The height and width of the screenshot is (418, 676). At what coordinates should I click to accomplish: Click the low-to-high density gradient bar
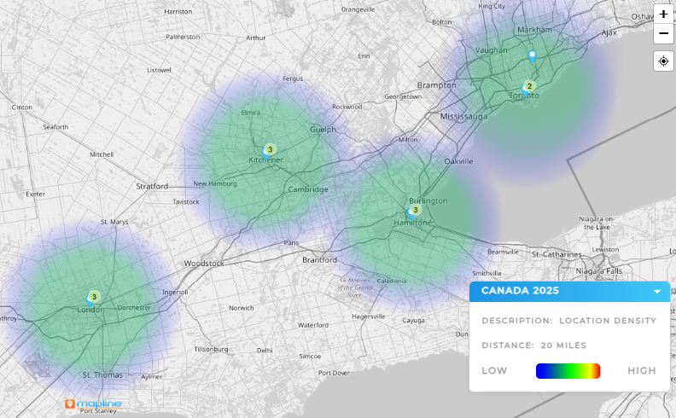[568, 370]
